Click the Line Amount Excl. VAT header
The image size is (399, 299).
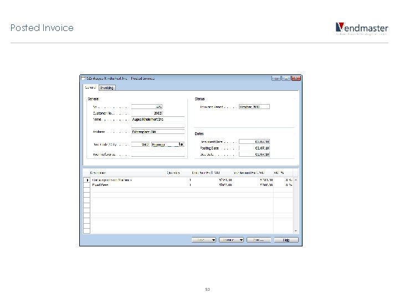[x=249, y=173]
